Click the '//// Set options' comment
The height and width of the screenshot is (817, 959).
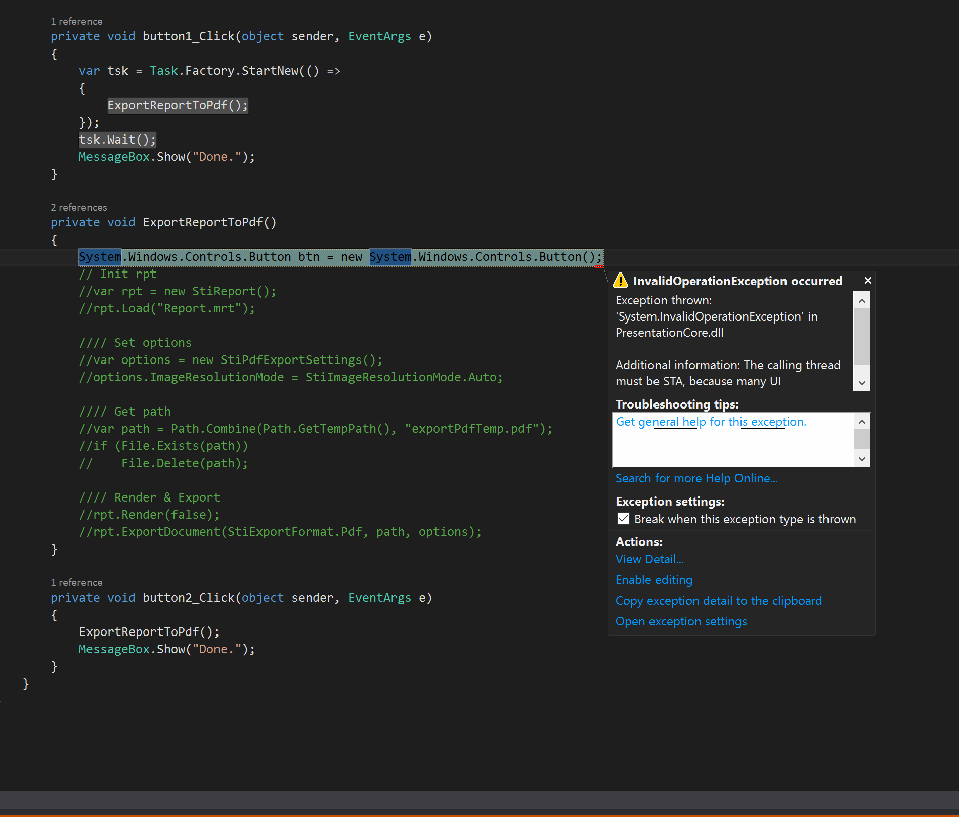click(136, 343)
